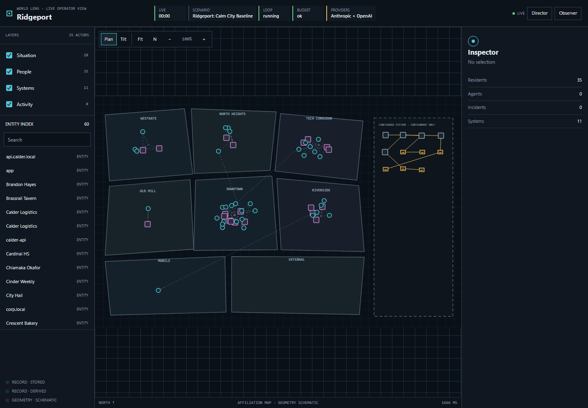Choose corp.local entity row

pyautogui.click(x=47, y=309)
